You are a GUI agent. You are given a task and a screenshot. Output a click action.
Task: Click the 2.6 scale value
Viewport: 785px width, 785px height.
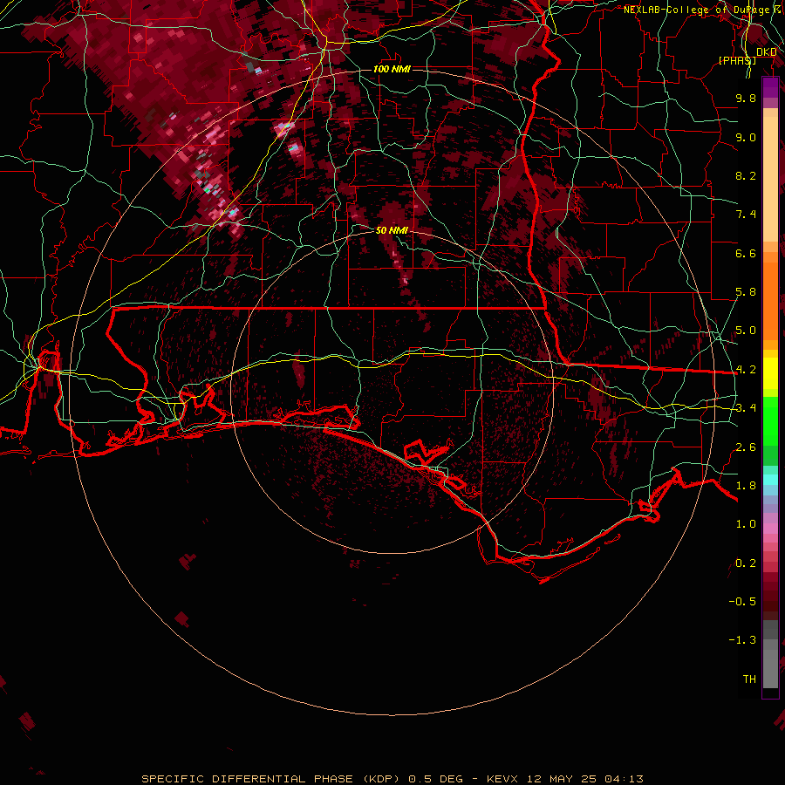point(746,447)
